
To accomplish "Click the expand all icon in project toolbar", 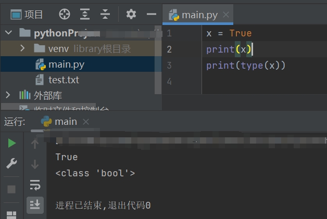I will tap(85, 15).
